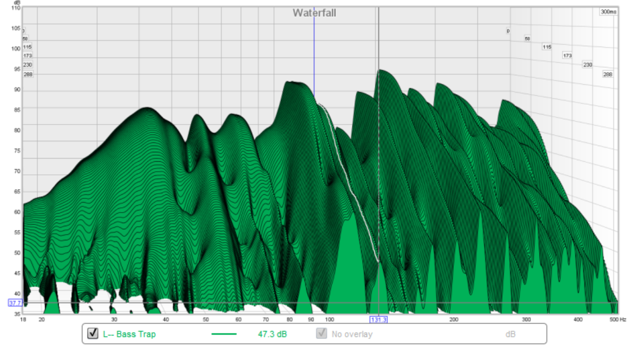Click the 173 time label on left axis
The image size is (629, 345).
(27, 55)
